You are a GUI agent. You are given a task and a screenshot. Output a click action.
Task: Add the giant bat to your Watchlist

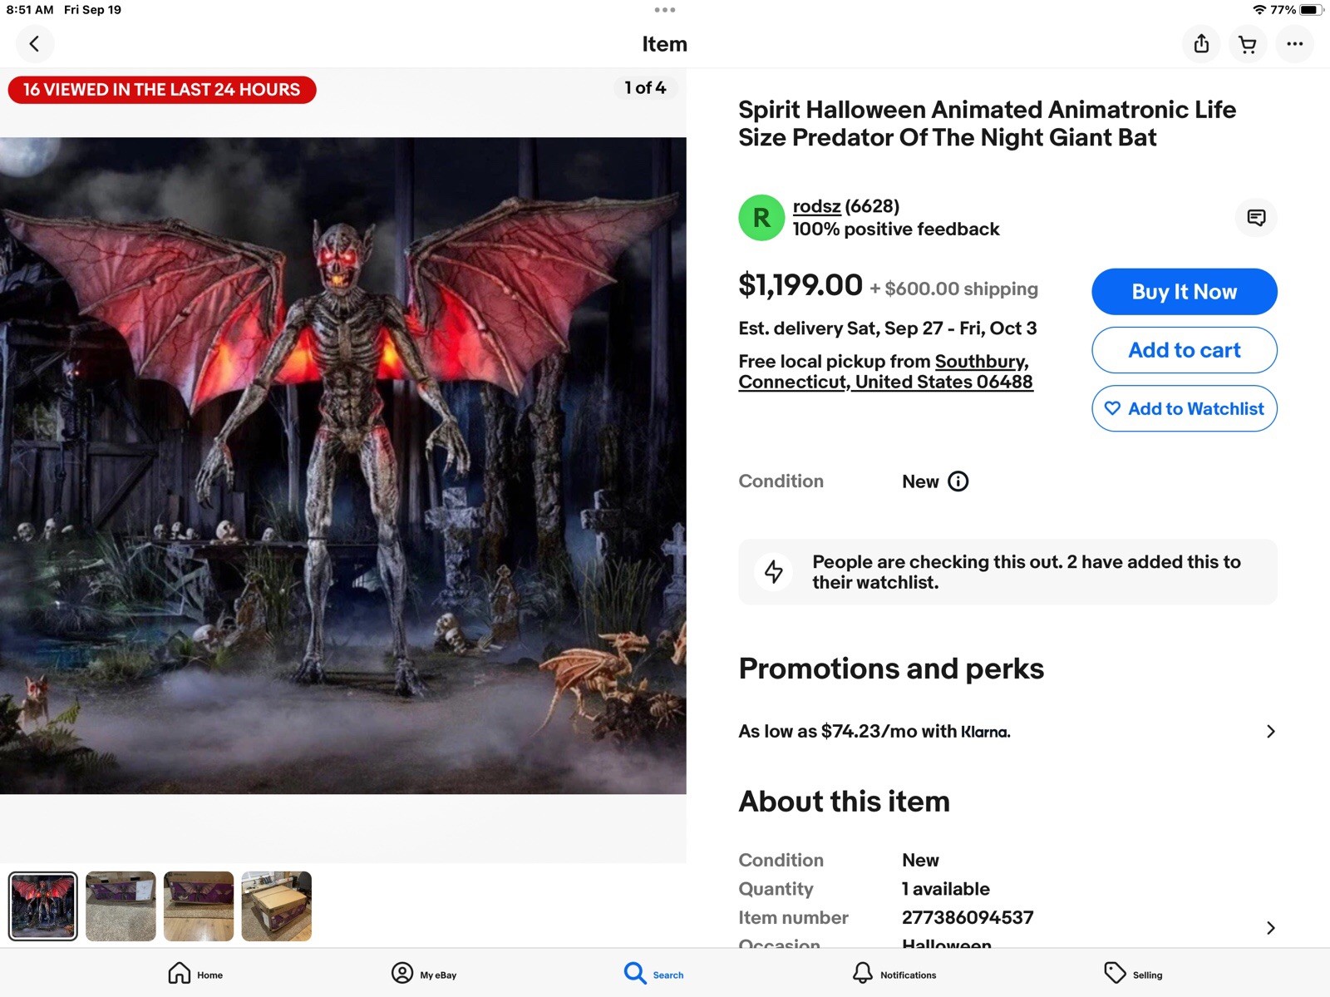point(1184,408)
